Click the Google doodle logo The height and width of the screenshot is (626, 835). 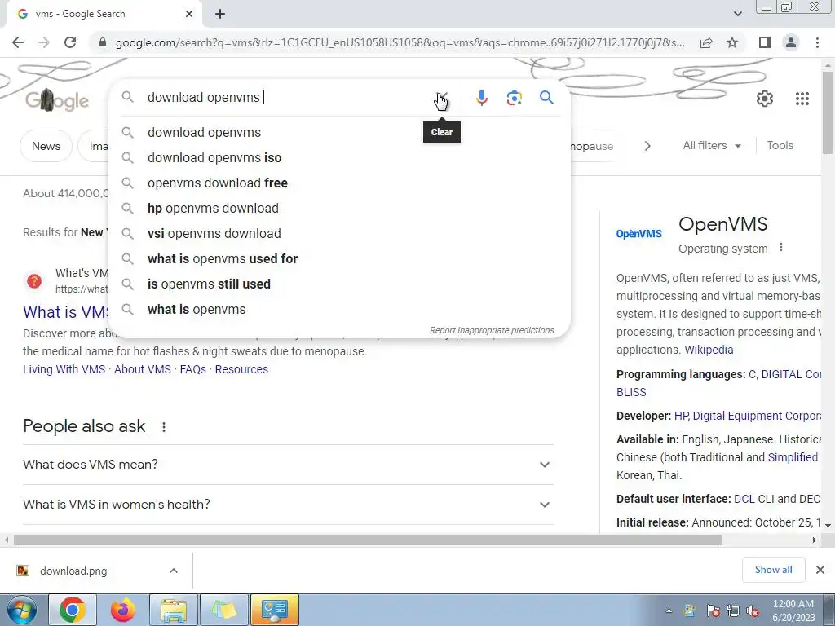(x=57, y=100)
